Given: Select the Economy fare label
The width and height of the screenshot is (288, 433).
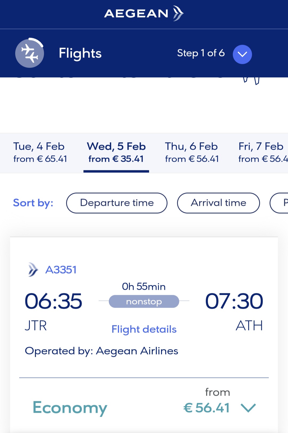Looking at the screenshot, I should point(70,408).
